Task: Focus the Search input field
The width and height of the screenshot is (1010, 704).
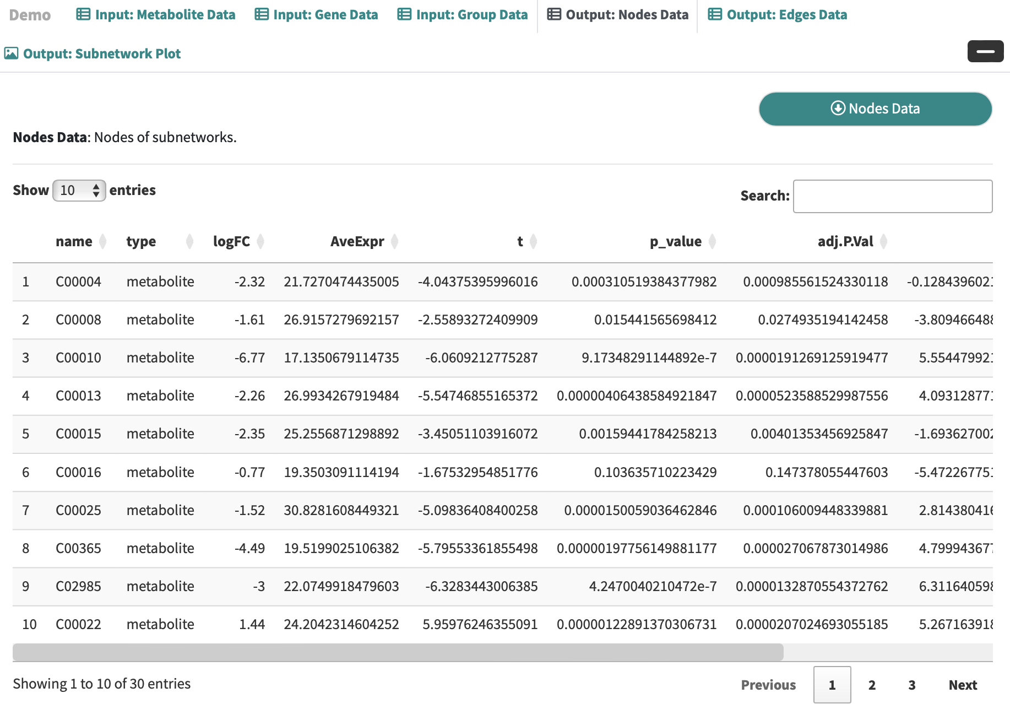Action: click(892, 196)
